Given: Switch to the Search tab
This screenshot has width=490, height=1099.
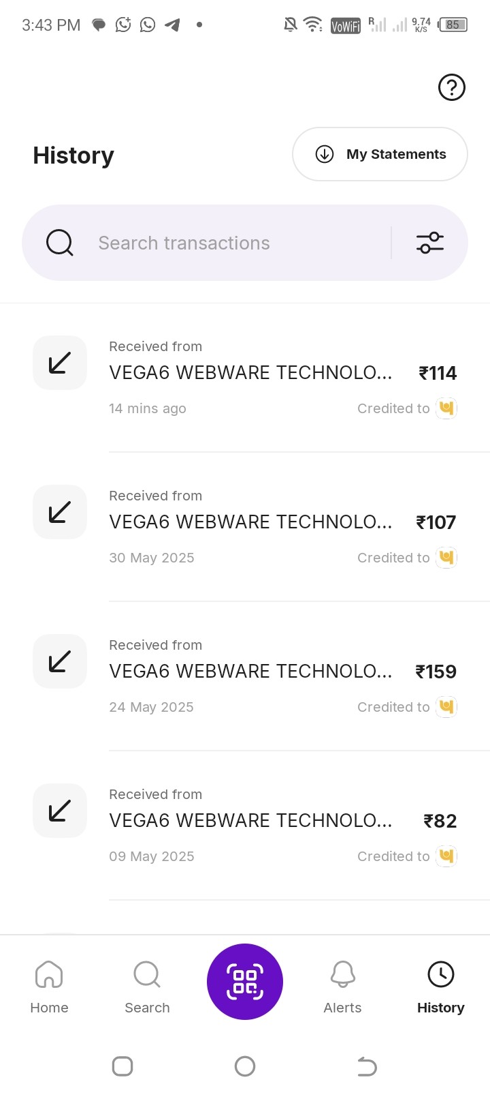Looking at the screenshot, I should point(147,987).
